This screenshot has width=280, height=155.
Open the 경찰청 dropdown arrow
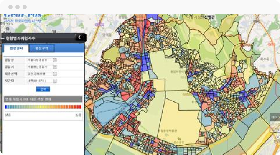point(55,60)
